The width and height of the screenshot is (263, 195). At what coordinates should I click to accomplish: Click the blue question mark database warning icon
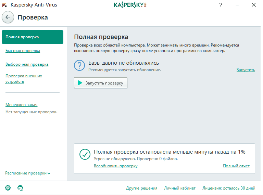coord(79,65)
